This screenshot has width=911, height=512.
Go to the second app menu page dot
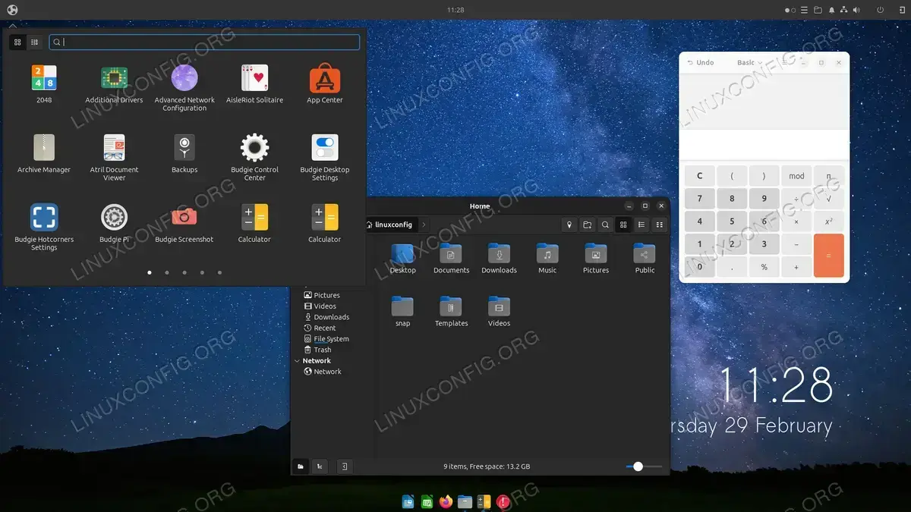pyautogui.click(x=167, y=272)
